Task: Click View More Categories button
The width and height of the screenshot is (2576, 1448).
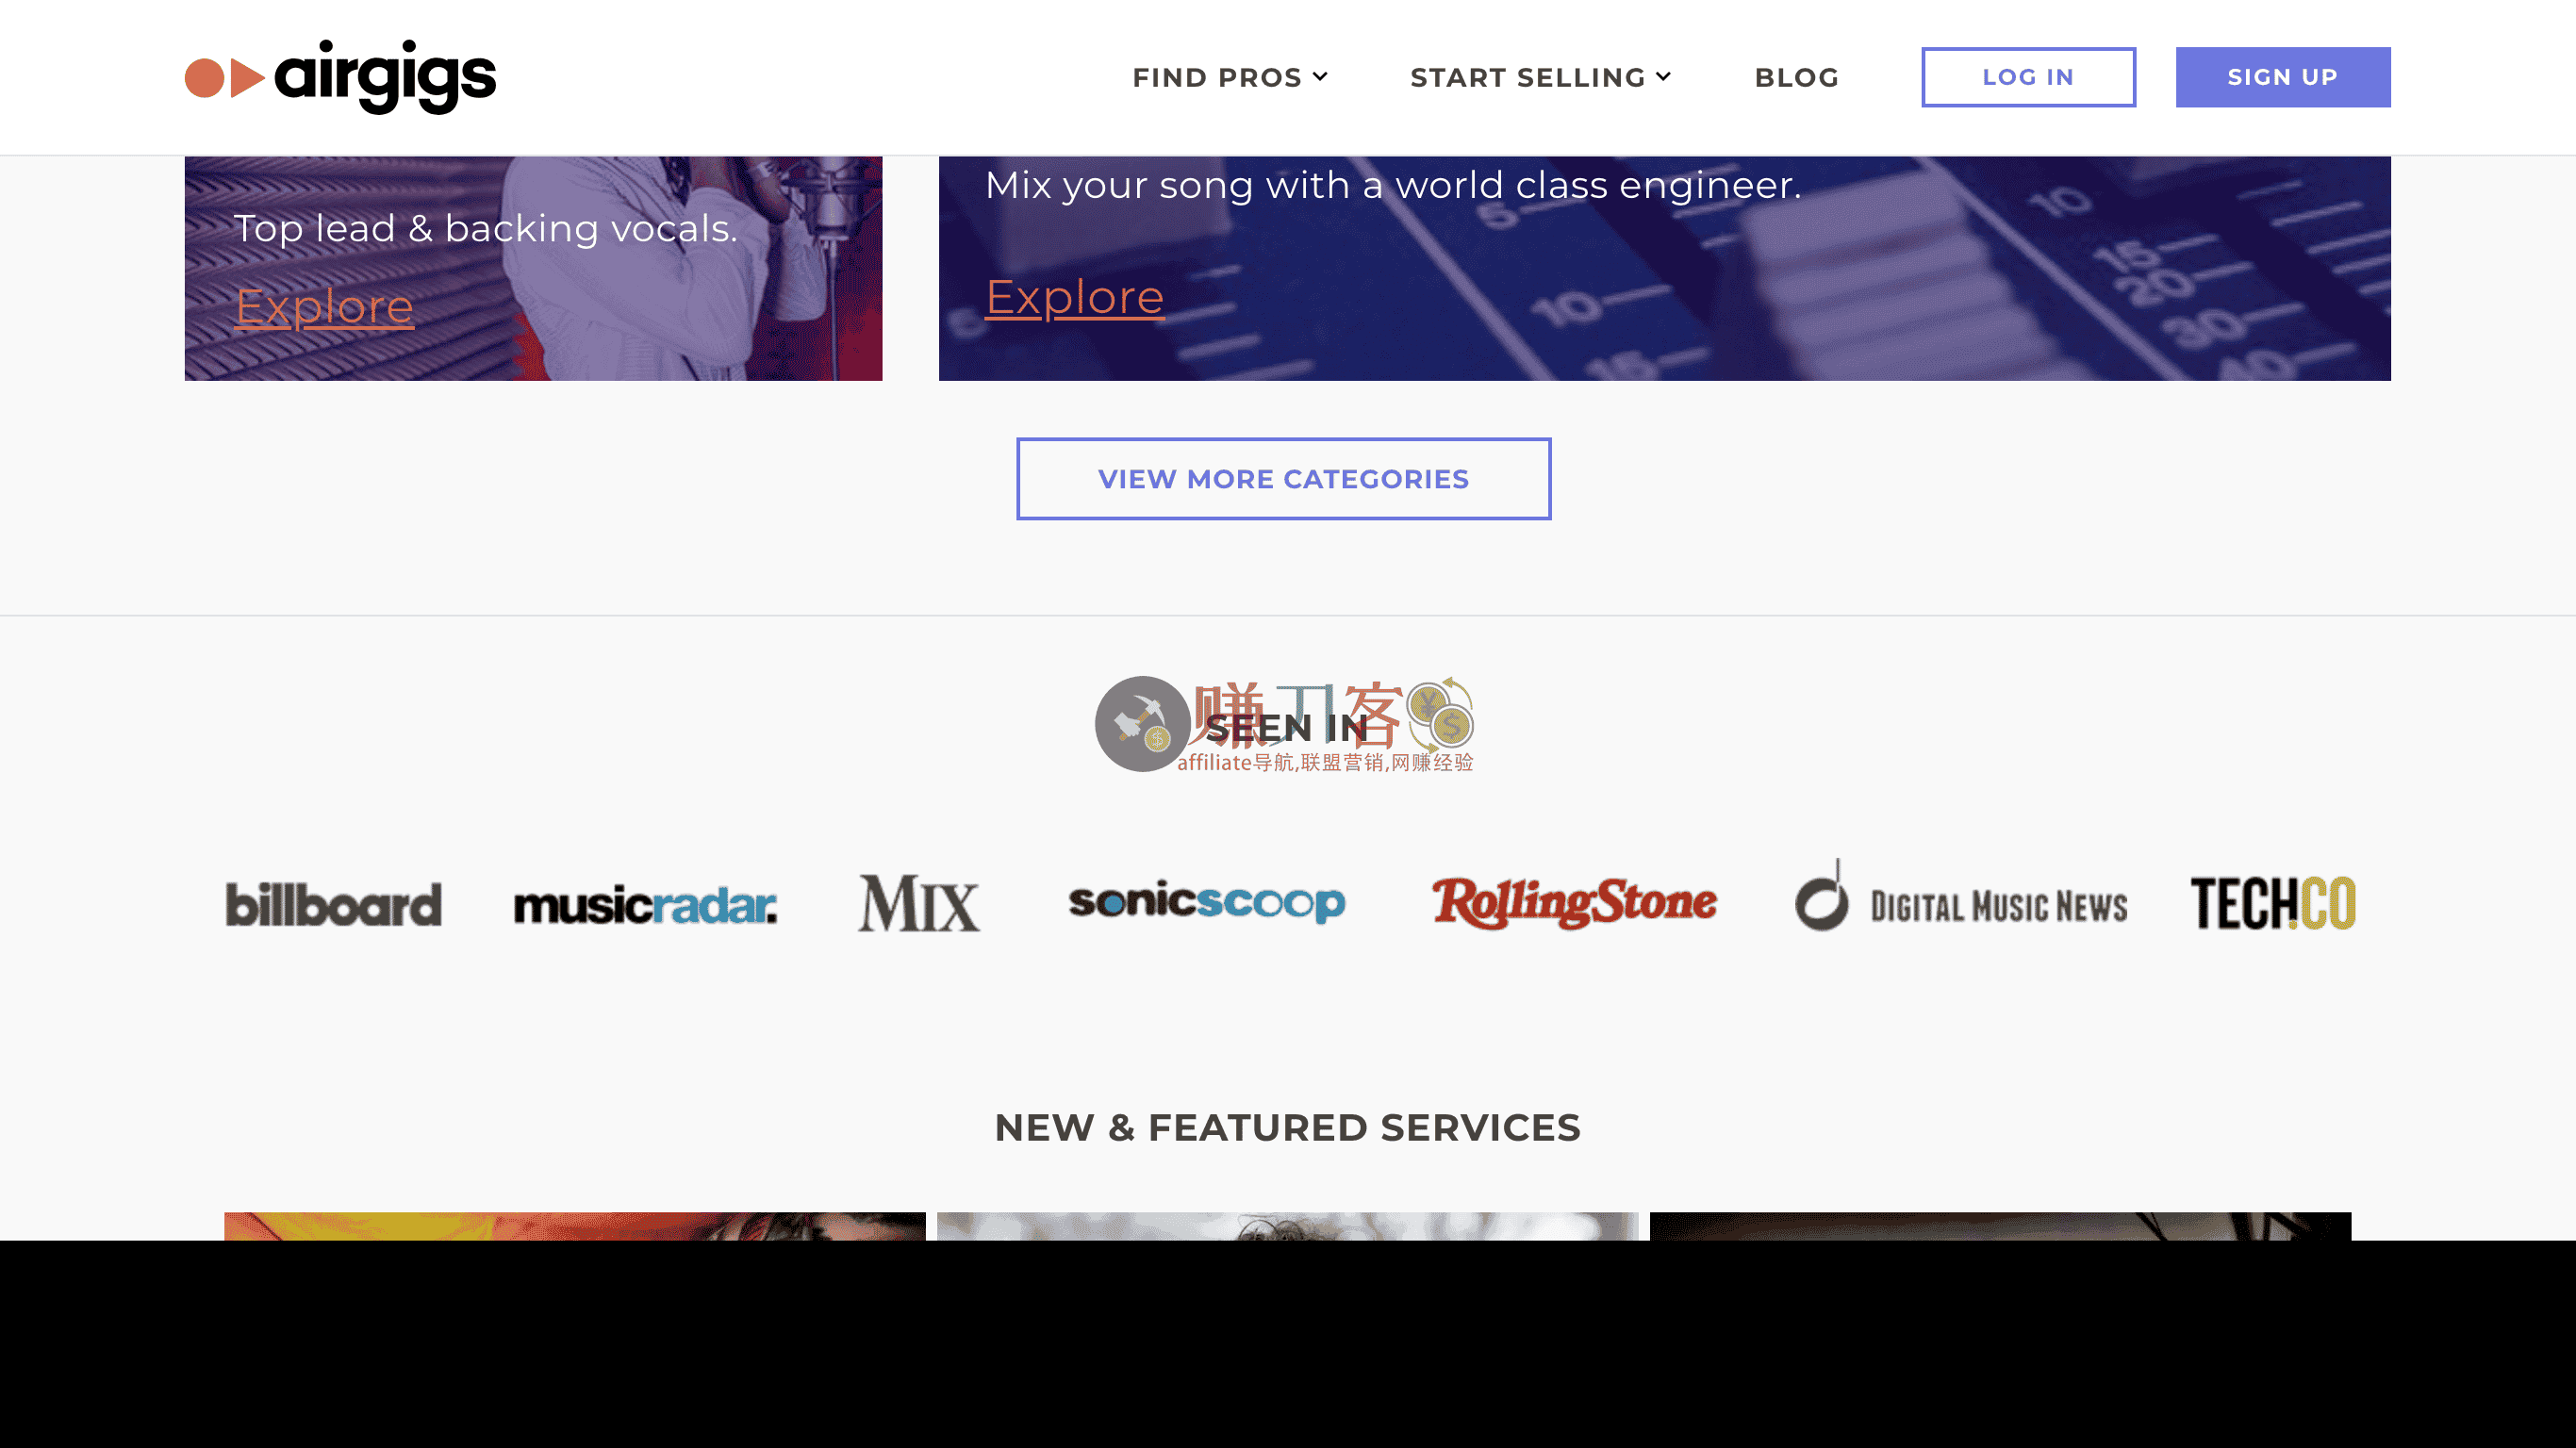Action: click(x=1283, y=479)
